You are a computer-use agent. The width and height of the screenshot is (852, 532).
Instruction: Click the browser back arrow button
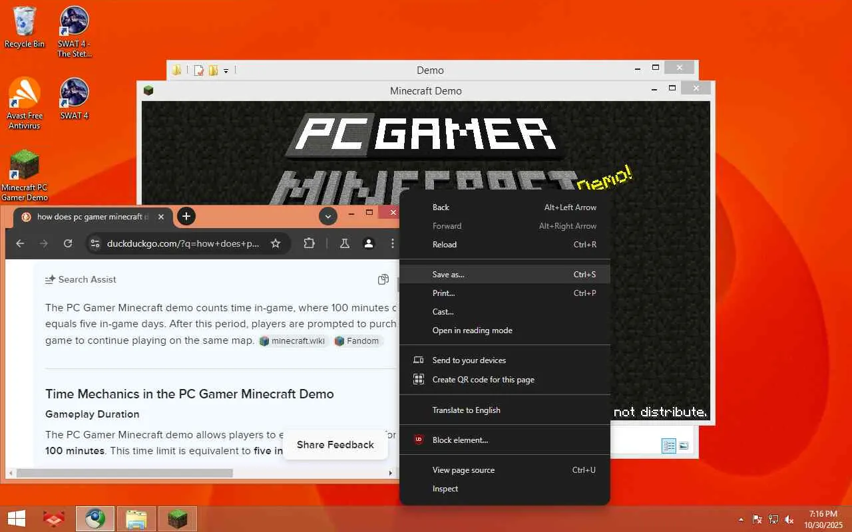[x=20, y=243]
